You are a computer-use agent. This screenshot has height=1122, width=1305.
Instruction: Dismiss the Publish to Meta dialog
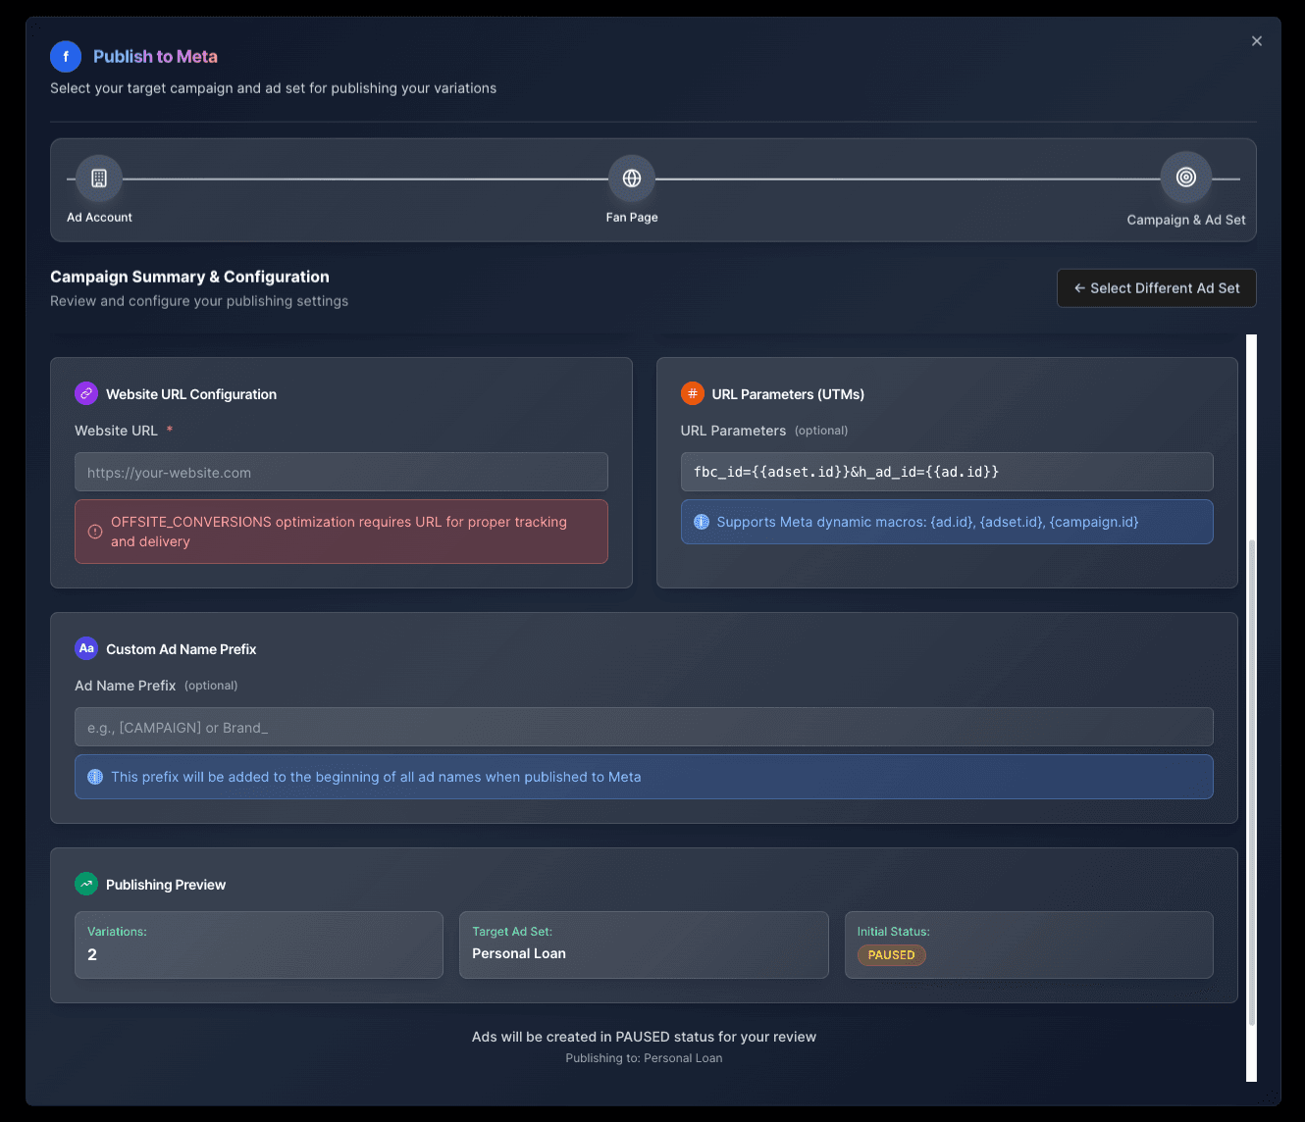(1257, 40)
